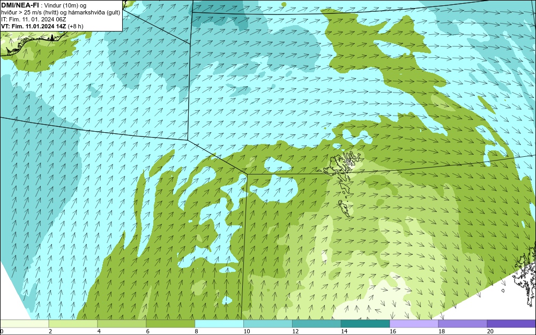Click the legend value label 14

[344, 331]
